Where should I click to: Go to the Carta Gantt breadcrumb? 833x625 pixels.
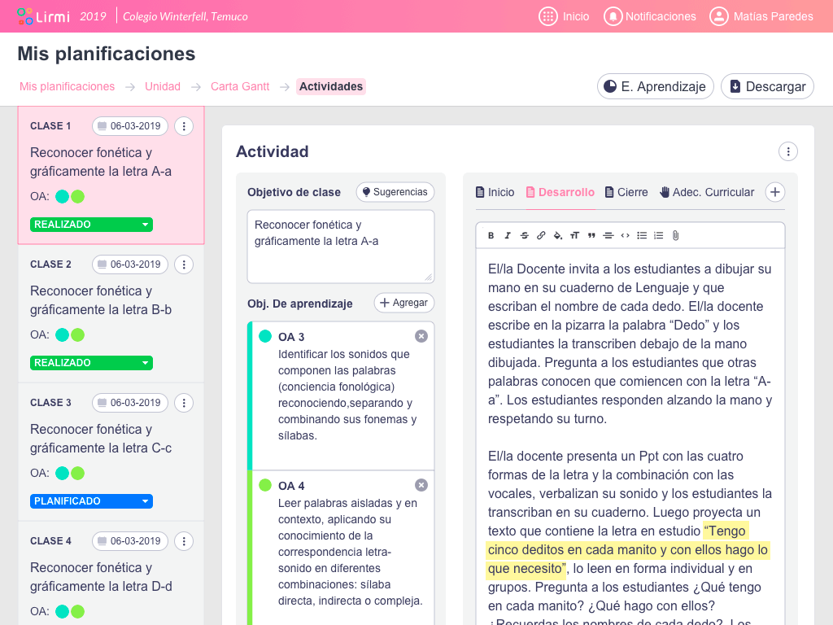coord(240,86)
